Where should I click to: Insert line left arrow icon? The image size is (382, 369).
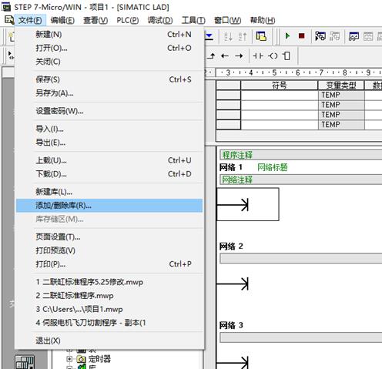tap(225, 55)
